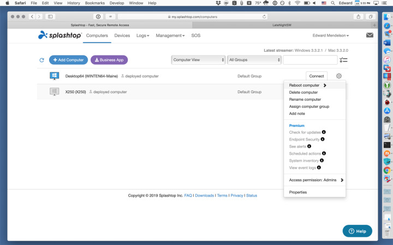The height and width of the screenshot is (245, 393).
Task: Open App Store from the Dock
Action: 387,111
